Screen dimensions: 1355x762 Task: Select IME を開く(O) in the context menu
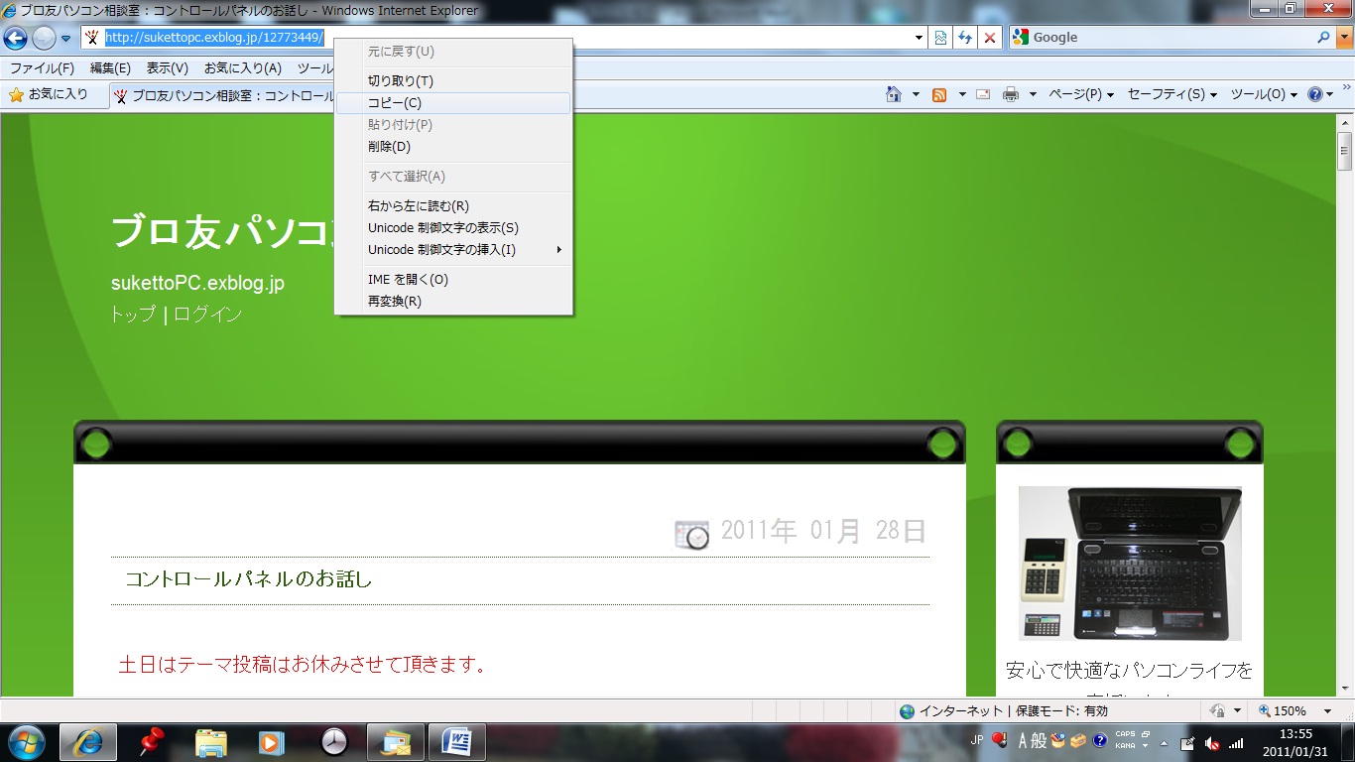[453, 280]
